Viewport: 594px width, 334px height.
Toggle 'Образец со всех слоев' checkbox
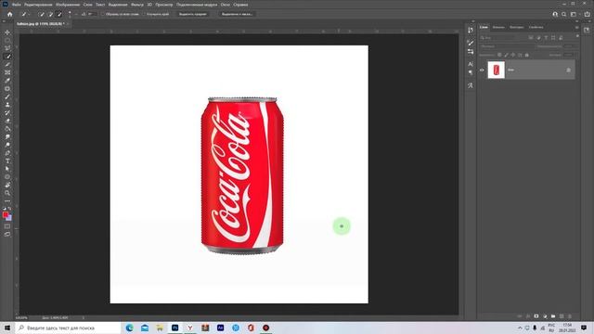(103, 14)
